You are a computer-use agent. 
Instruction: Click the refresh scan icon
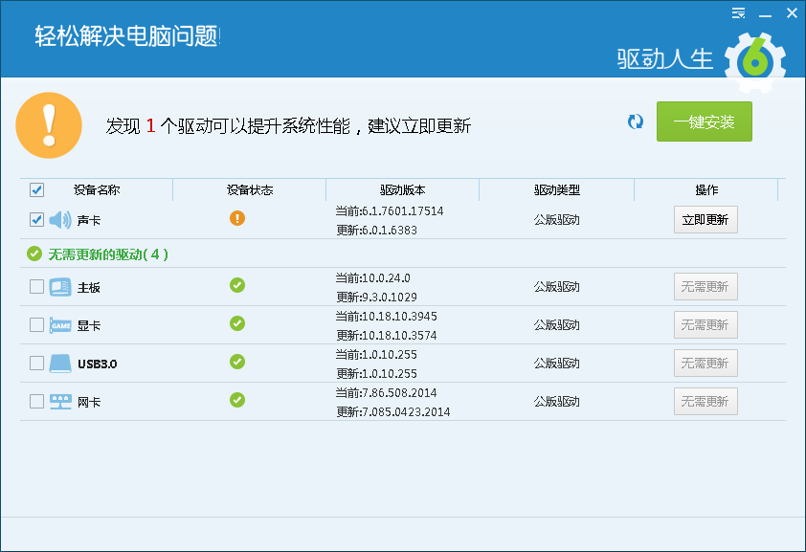click(636, 121)
